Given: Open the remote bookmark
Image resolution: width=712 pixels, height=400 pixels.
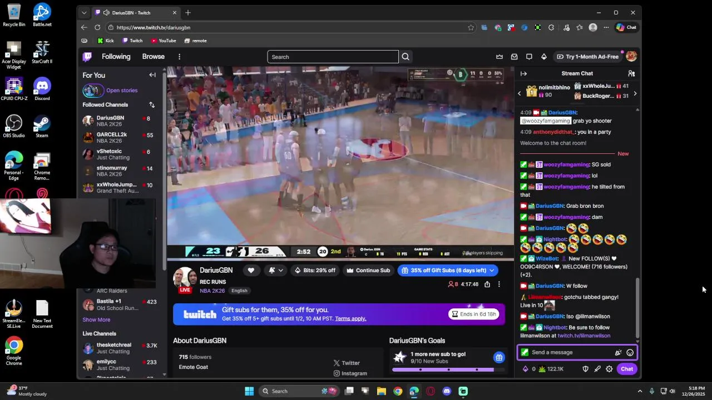Looking at the screenshot, I should 196,41.
